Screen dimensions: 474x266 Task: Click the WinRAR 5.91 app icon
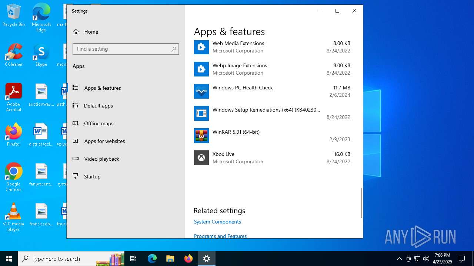coord(201,136)
